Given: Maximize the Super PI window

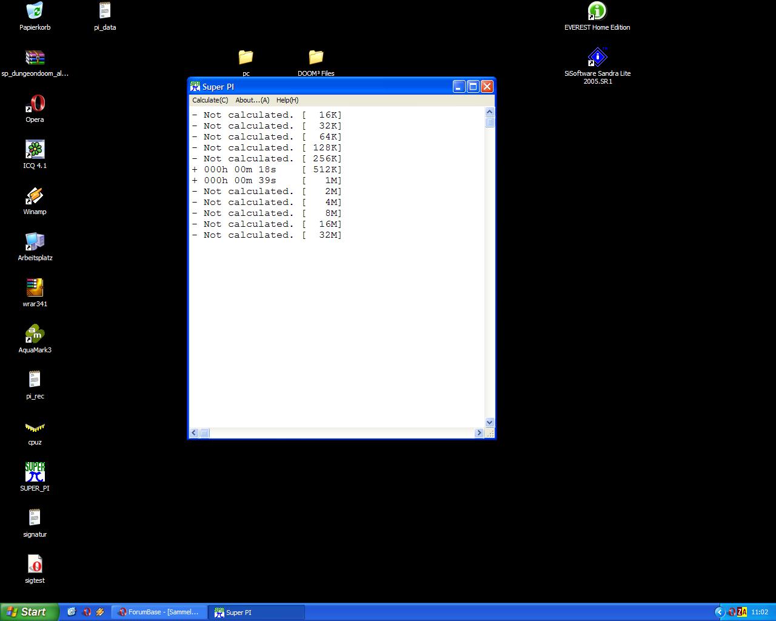Looking at the screenshot, I should tap(473, 87).
